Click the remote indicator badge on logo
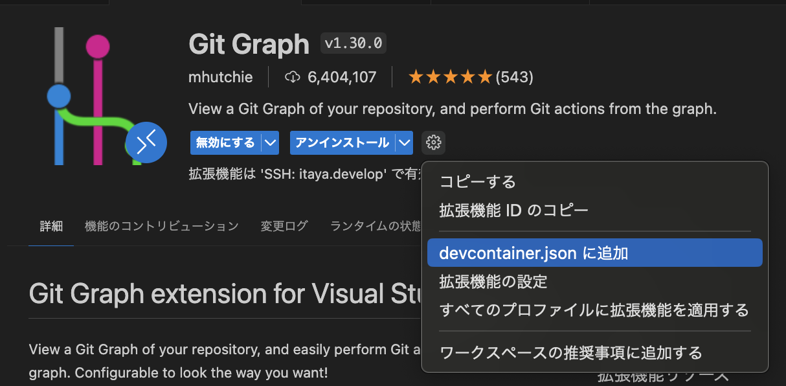Image resolution: width=786 pixels, height=386 pixels. (146, 141)
